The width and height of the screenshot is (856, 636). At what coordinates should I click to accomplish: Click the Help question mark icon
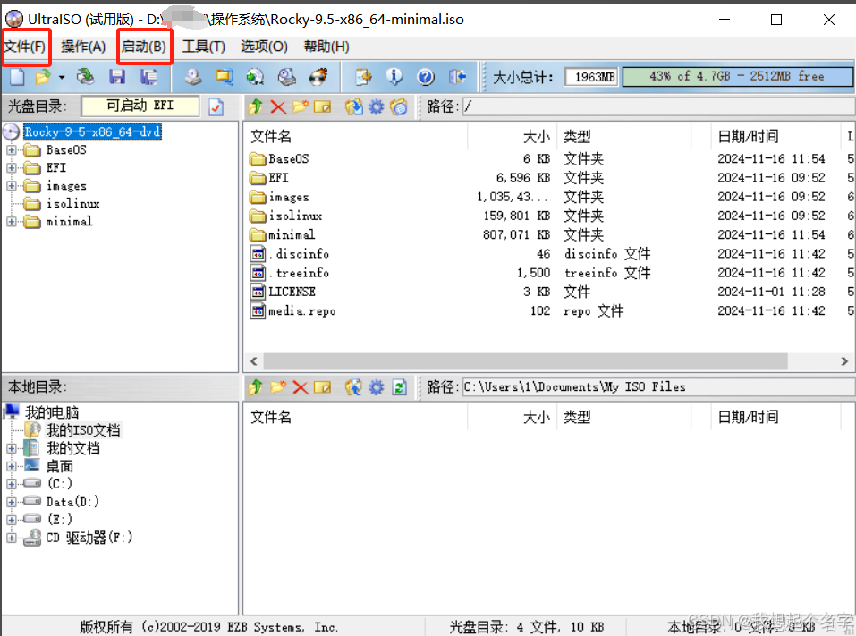point(426,77)
